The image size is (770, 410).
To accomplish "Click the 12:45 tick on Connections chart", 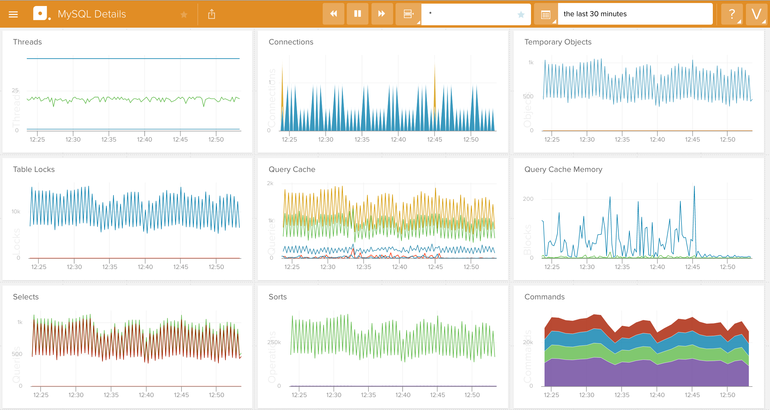I will (x=434, y=139).
